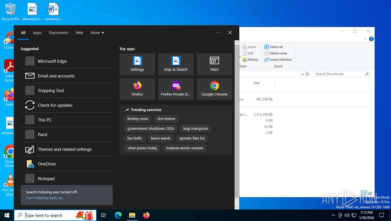Search trending government shutdown 2026
This screenshot has width=391, height=221.
click(x=151, y=128)
